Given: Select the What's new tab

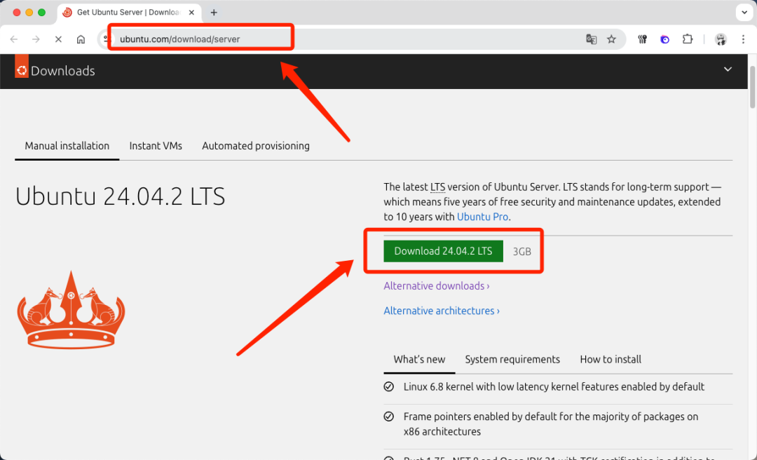Looking at the screenshot, I should (419, 360).
